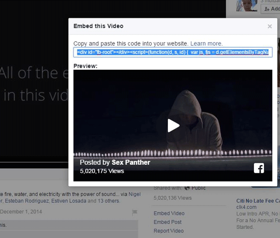Viewport: 280px width, 238px height.
Task: Click the Facebook logo on preview
Action: 259,168
